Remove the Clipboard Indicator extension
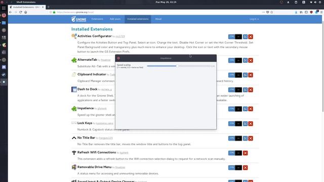The width and height of the screenshot is (324, 182). point(251,75)
